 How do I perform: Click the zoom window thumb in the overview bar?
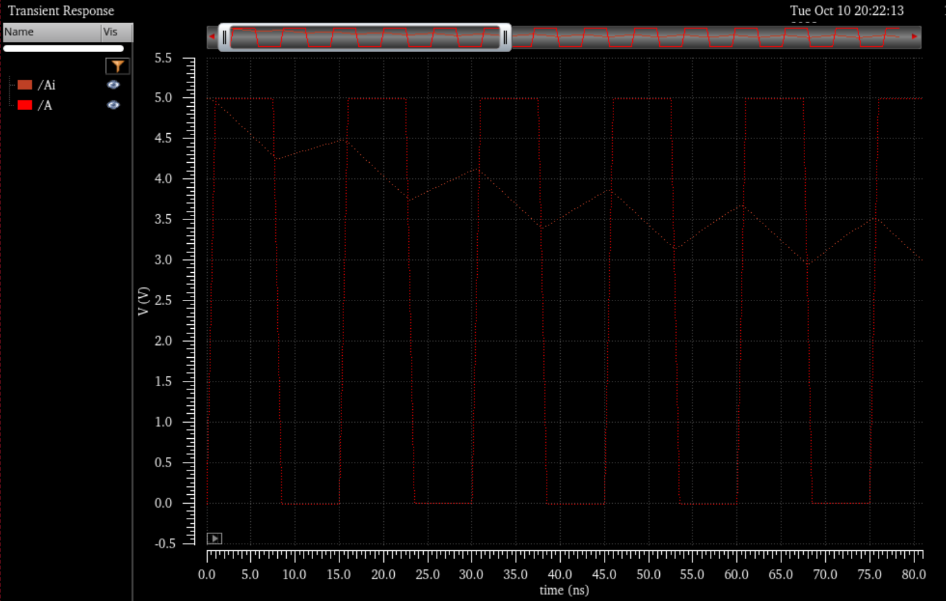click(365, 37)
